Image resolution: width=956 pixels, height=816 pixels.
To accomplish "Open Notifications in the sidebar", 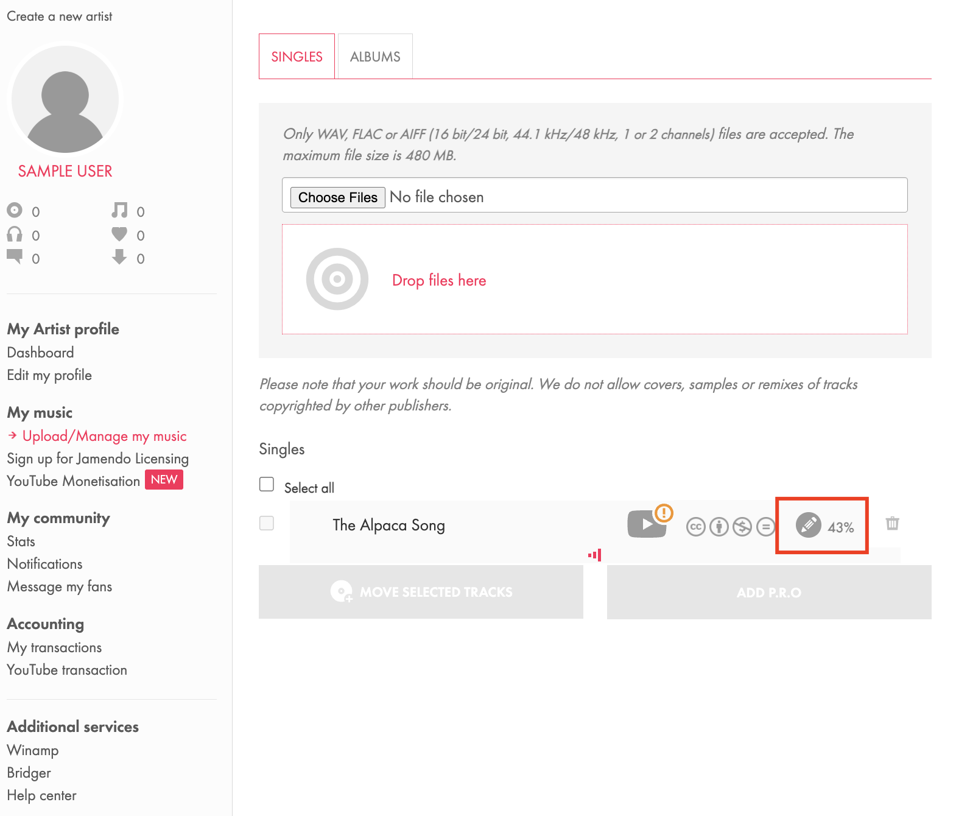I will pos(44,564).
